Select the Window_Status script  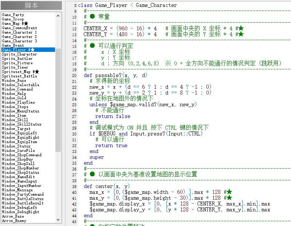16,146
